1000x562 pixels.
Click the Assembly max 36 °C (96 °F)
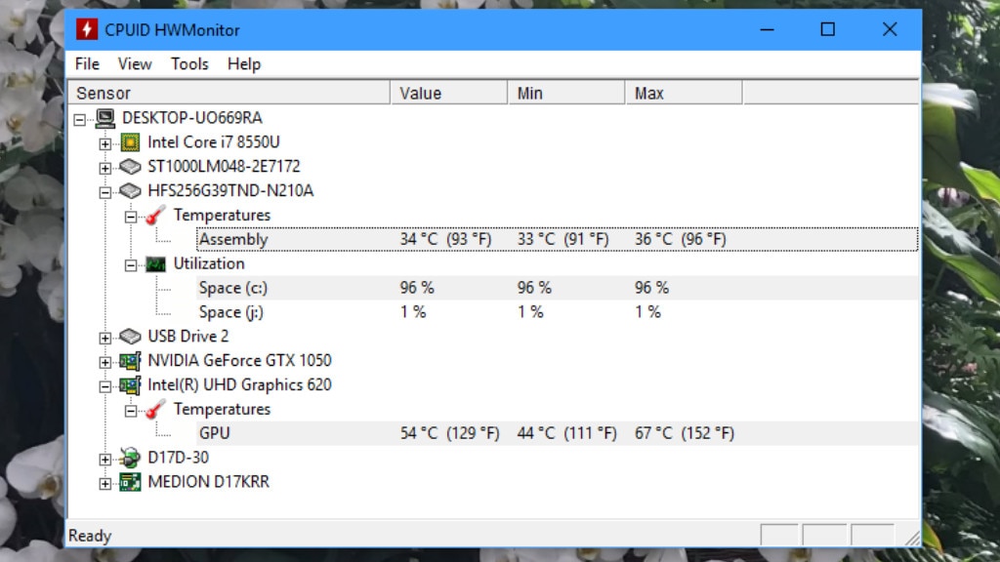pos(681,239)
